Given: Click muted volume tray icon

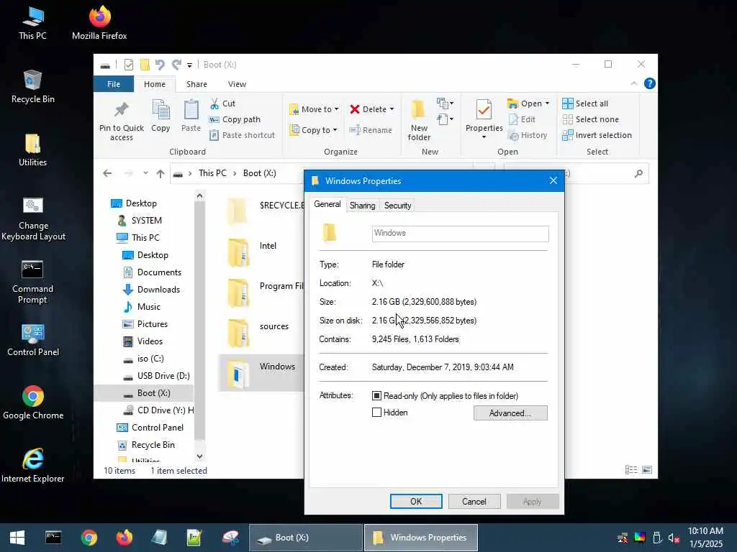Looking at the screenshot, I should pos(673,538).
